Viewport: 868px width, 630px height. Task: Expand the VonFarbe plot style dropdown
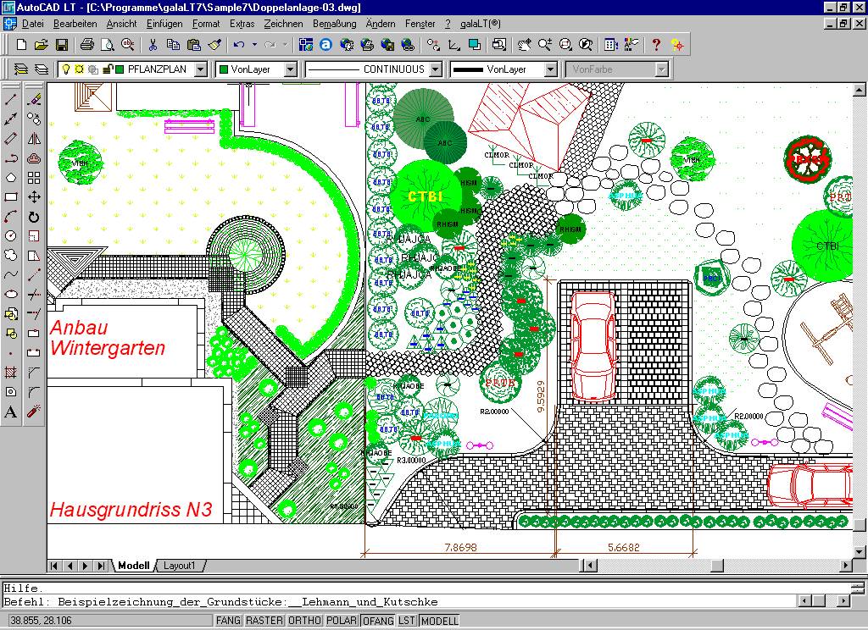click(x=661, y=69)
